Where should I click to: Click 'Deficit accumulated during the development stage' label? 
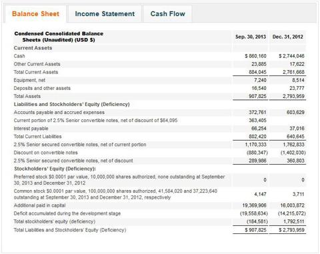[67, 213]
